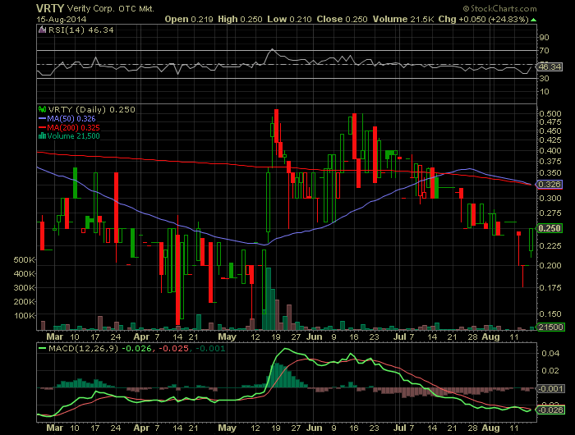This screenshot has height=435, width=575.
Task: Click the green up-arrow beside the change percent
Action: (534, 20)
